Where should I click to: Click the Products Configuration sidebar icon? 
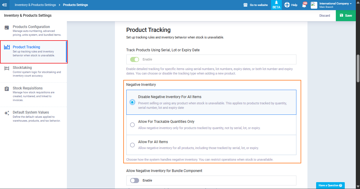[7, 27]
